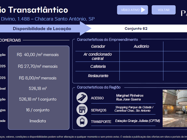Click the SERVIÇOS label
The height and width of the screenshot is (140, 187).
pos(99,110)
